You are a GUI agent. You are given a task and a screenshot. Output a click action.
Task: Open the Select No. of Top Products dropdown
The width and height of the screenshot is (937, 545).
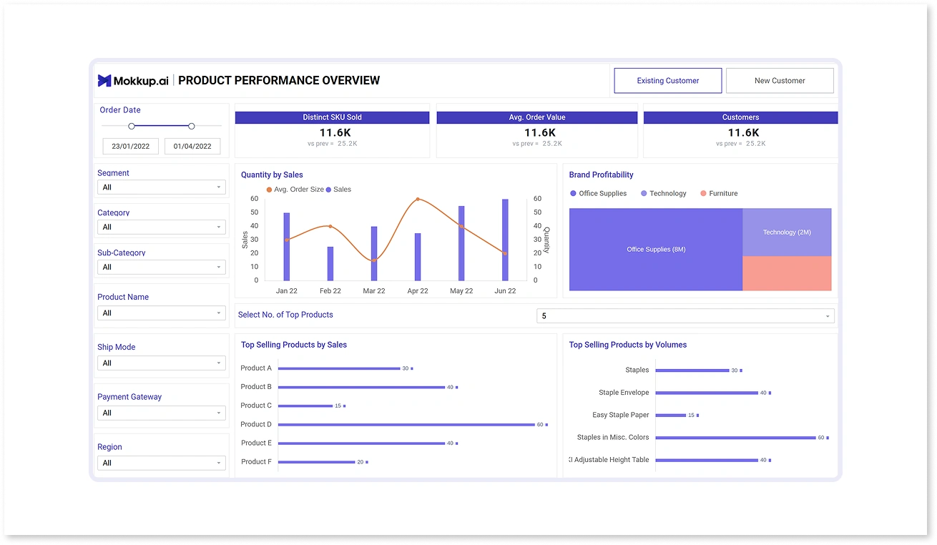[x=685, y=316]
